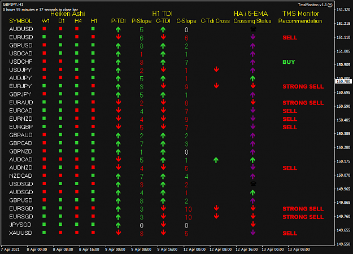Image resolution: width=353 pixels, height=254 pixels.
Task: Click the C-Slope value 7 for USDCHF
Action: point(186,62)
